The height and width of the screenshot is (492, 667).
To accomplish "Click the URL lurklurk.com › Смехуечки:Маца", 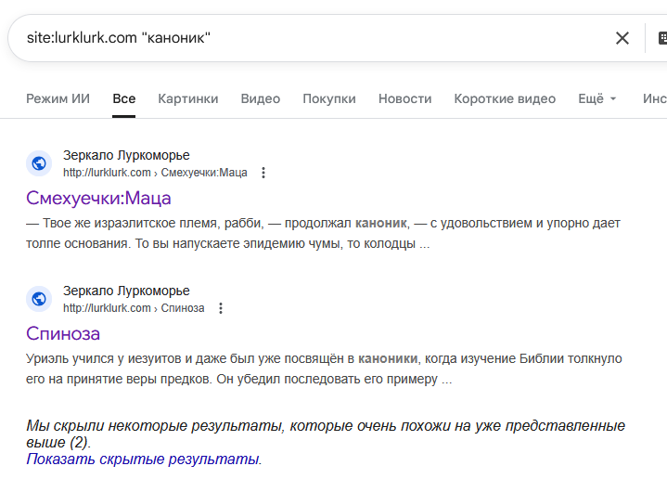I will tap(155, 173).
